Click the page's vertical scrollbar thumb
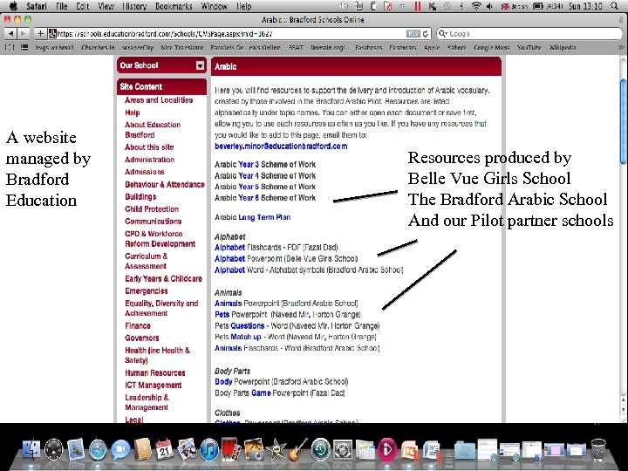The height and width of the screenshot is (471, 628). pyautogui.click(x=623, y=121)
